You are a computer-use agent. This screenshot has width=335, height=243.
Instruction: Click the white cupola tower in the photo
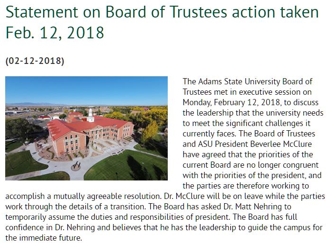click(x=91, y=114)
